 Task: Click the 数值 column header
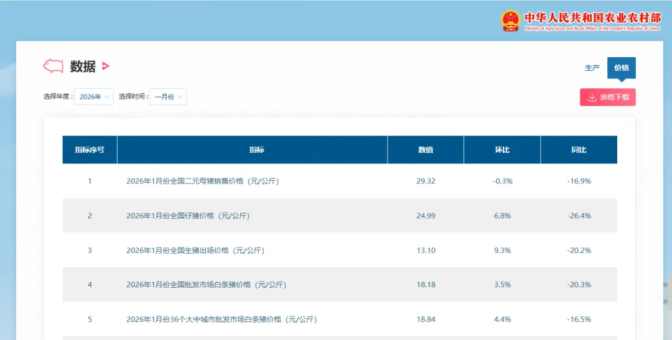tap(426, 150)
